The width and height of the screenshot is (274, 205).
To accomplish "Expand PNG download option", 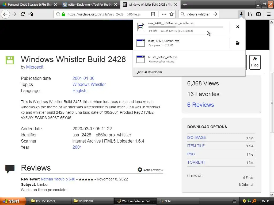I will click(191, 154).
